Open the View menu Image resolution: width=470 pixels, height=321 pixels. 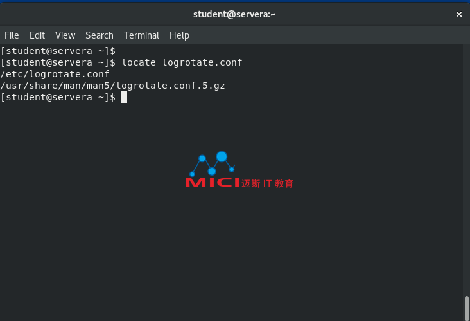[65, 35]
